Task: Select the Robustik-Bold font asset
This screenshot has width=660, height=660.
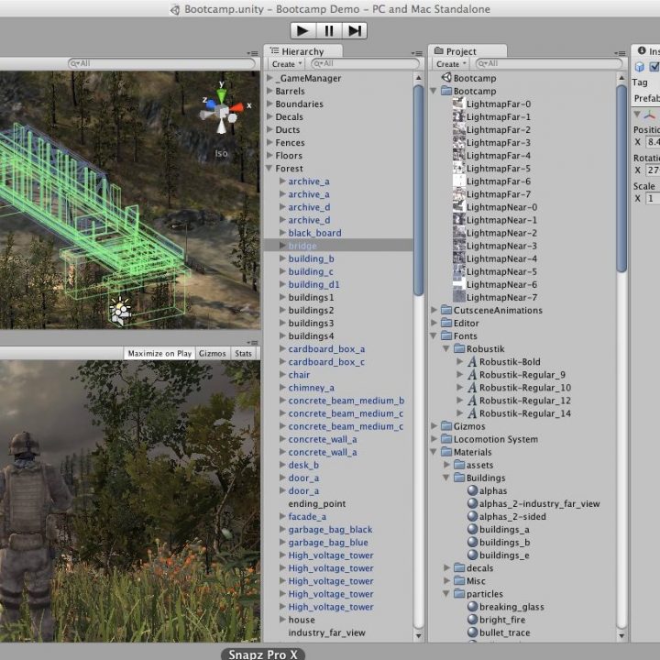Action: (x=504, y=361)
